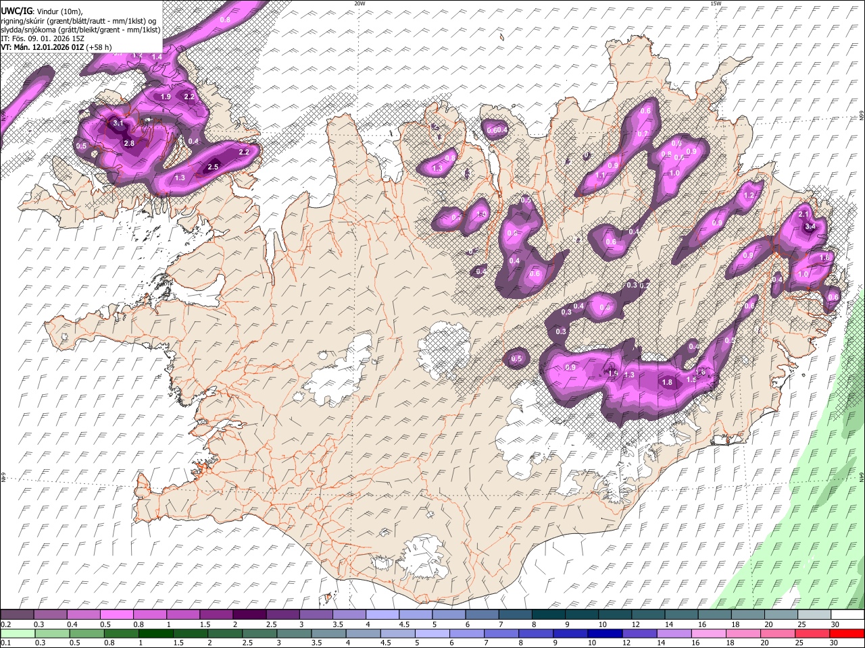Select the pale green swatch between 0.1 and 0.3

[x=17, y=634]
